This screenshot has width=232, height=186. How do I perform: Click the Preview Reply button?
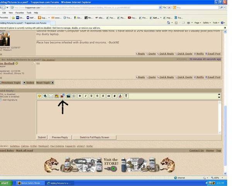coord(60,137)
